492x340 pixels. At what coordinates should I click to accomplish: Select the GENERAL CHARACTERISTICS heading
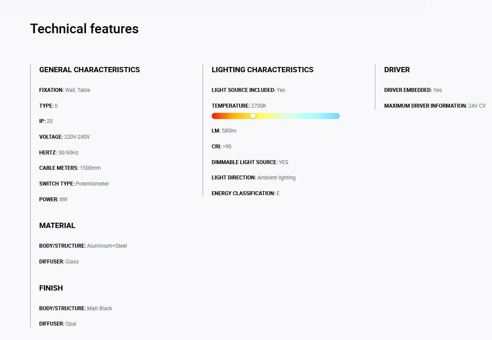tap(89, 70)
